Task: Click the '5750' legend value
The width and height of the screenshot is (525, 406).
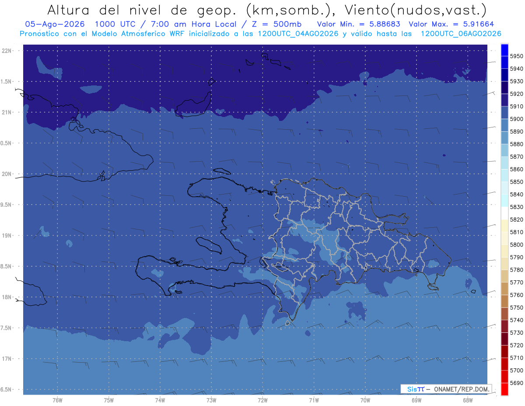Action: pyautogui.click(x=516, y=307)
